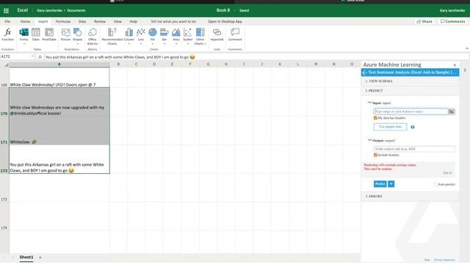The image size is (470, 264).
Task: Select the all-cells corner triangle
Action: point(6,65)
